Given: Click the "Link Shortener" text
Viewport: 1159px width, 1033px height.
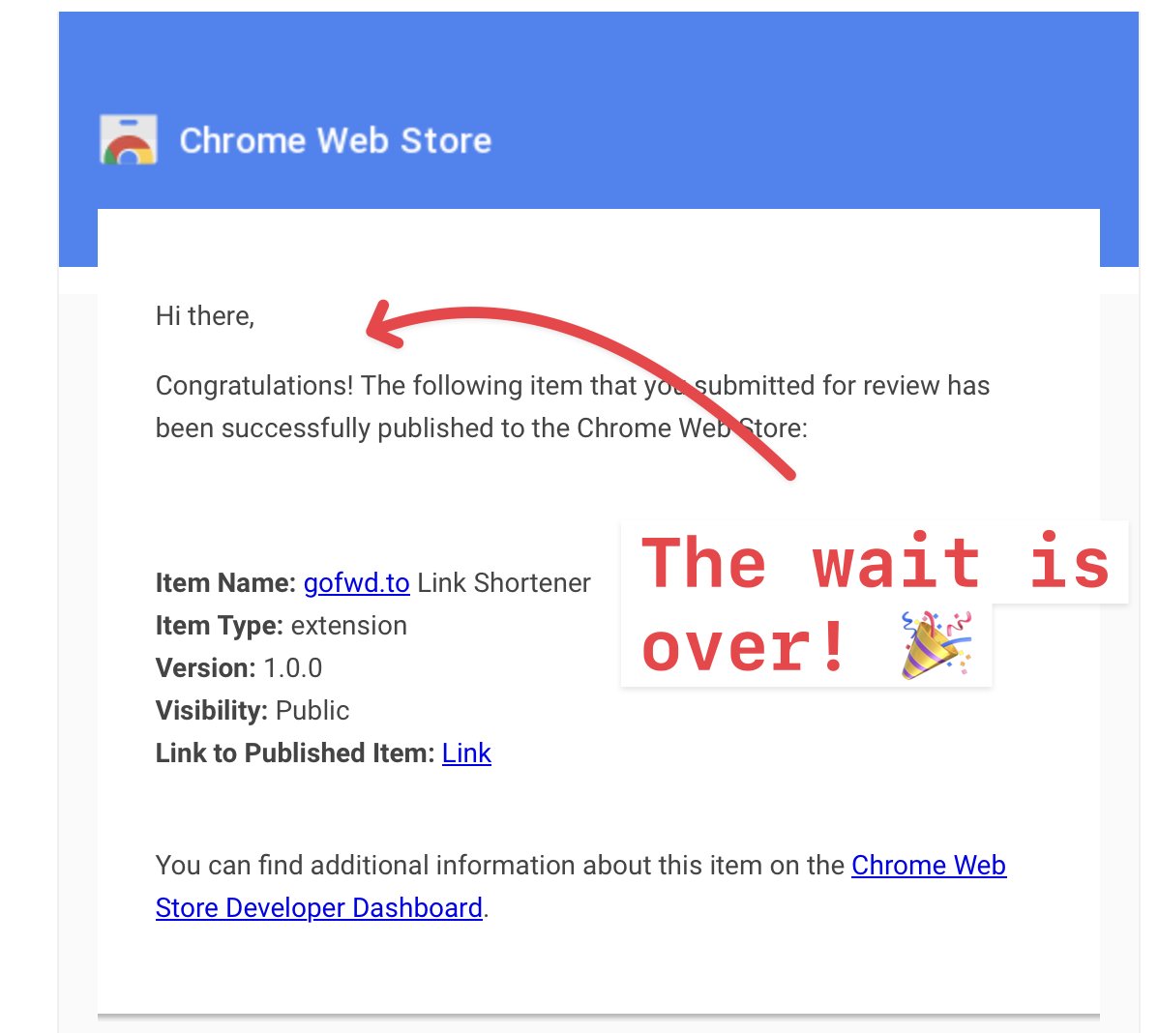Looking at the screenshot, I should point(503,583).
